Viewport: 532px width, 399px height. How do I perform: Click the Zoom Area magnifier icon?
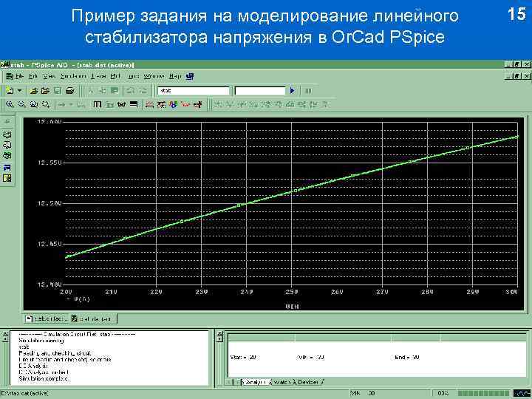pyautogui.click(x=34, y=104)
